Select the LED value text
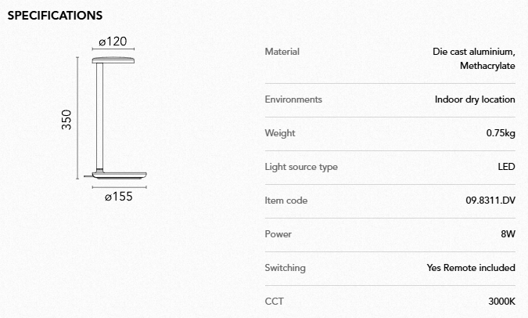This screenshot has height=318, width=528. click(x=507, y=167)
